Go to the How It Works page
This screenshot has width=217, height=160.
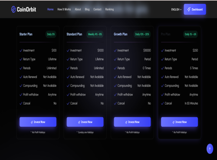coord(64,10)
